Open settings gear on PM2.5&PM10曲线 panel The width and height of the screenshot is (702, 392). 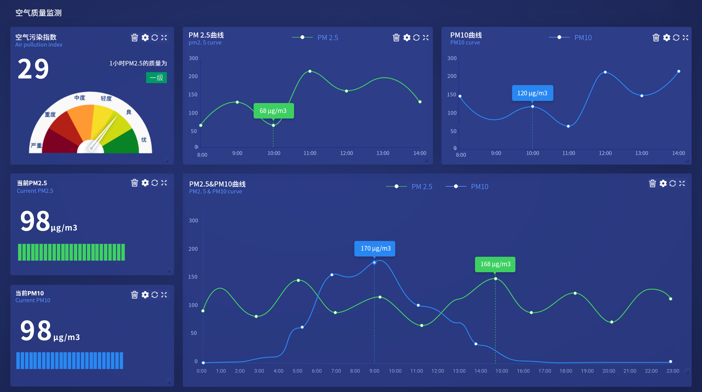[663, 183]
